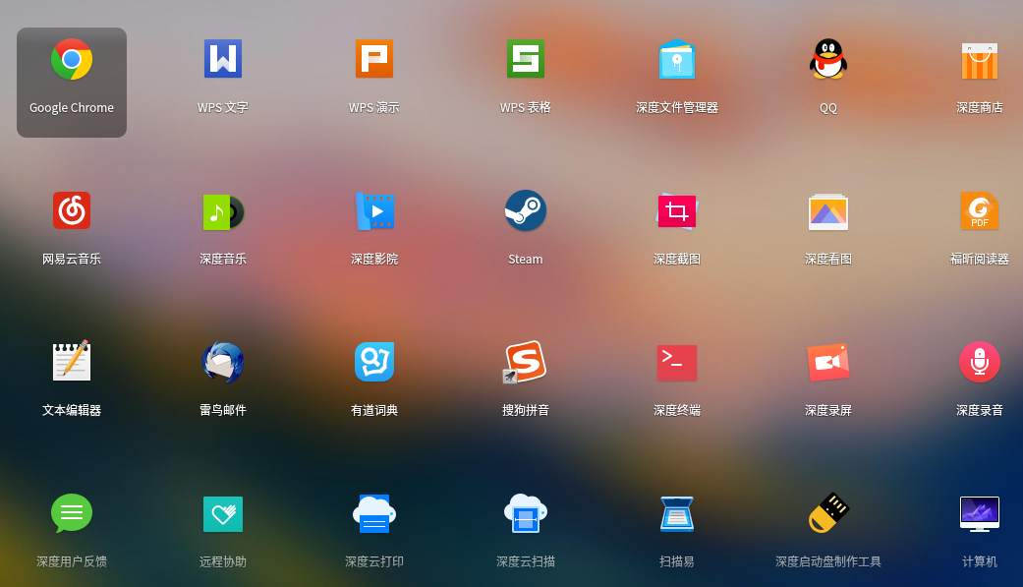This screenshot has height=587, width=1023.
Task: Start the WPS 表格 spreadsheet app
Action: click(526, 59)
